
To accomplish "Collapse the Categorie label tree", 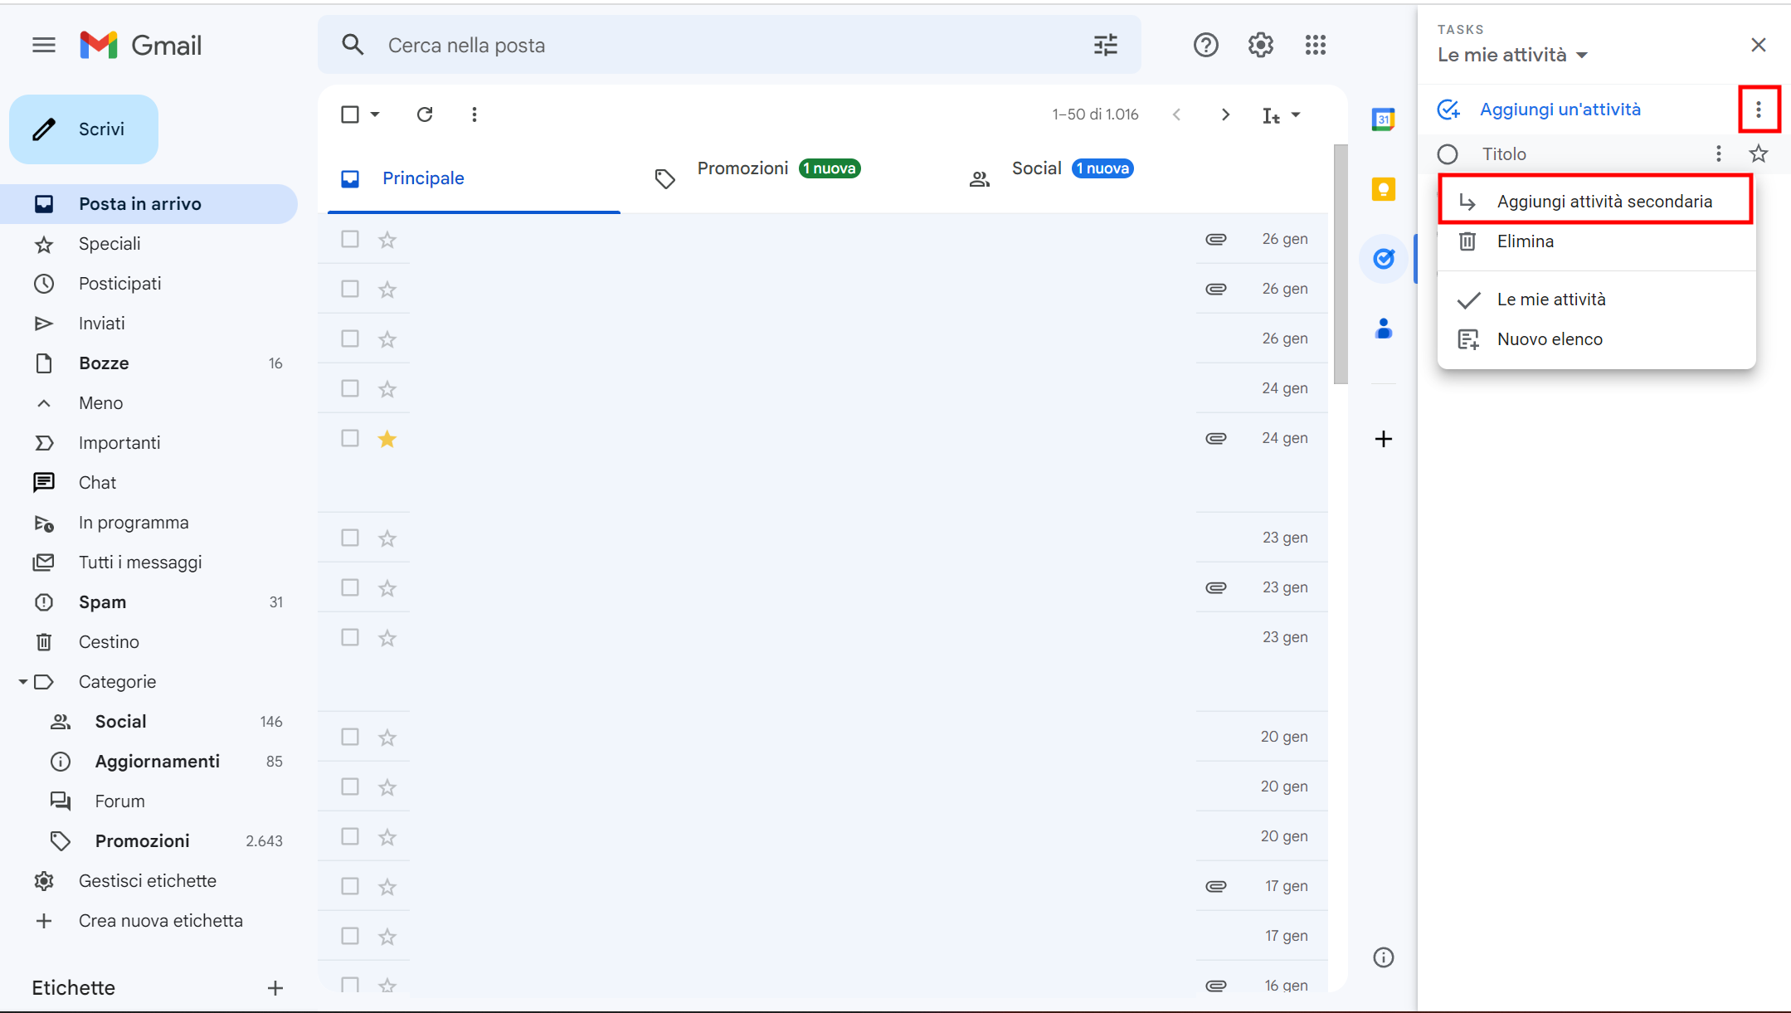I will [23, 682].
